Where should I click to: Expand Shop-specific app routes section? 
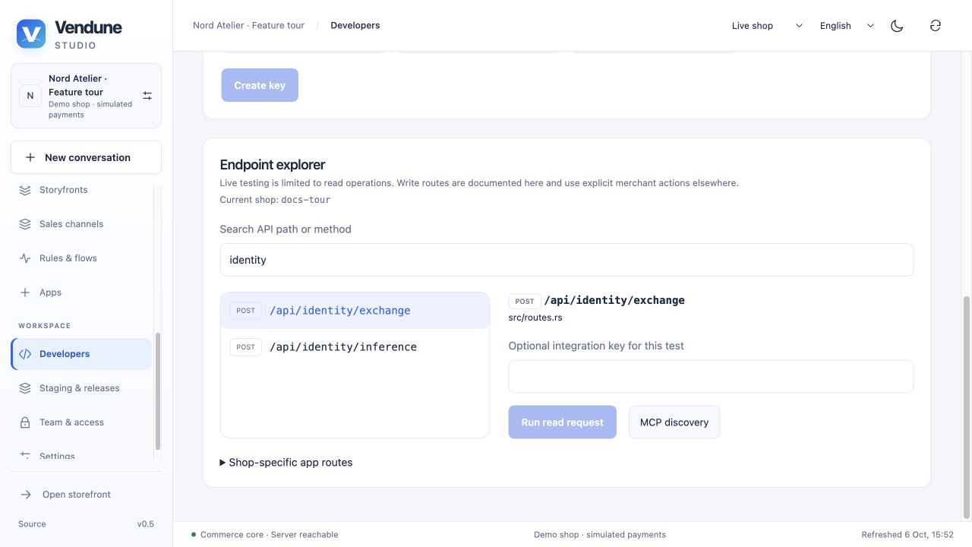[286, 462]
